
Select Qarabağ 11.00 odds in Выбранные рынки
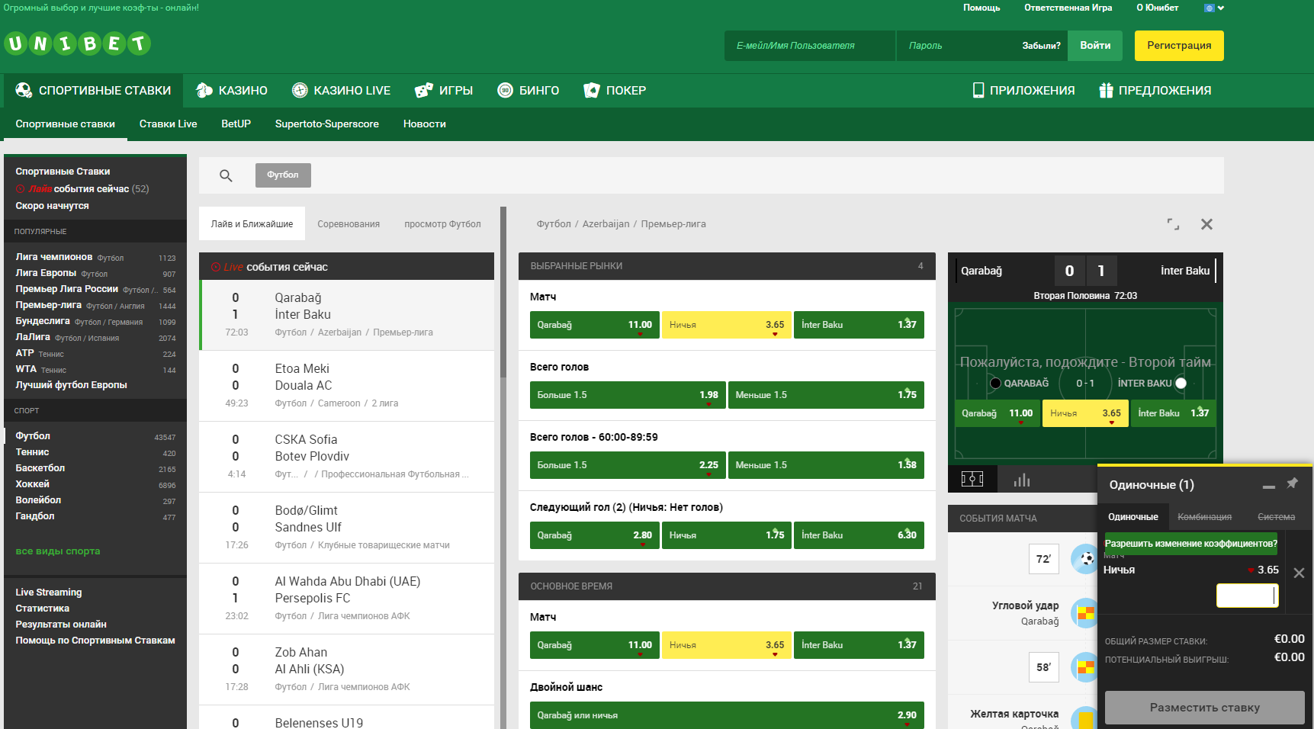tap(594, 325)
